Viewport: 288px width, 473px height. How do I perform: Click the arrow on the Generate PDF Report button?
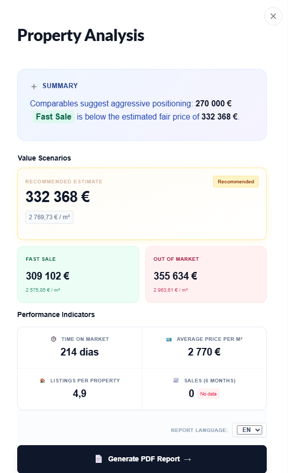187,459
